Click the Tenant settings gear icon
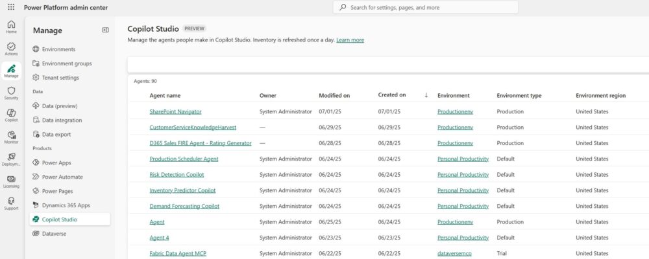Screen dimensions: 649x259 (36, 78)
